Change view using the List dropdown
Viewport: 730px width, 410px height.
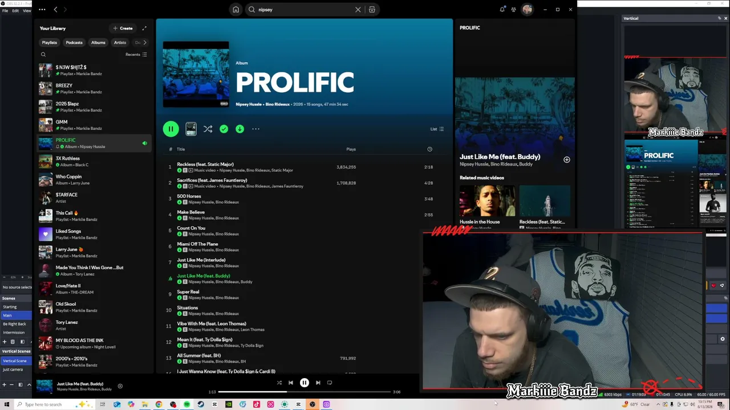point(437,129)
